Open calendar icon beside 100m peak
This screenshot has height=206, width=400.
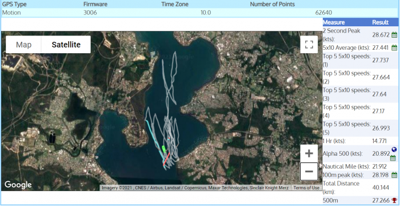[394, 175]
